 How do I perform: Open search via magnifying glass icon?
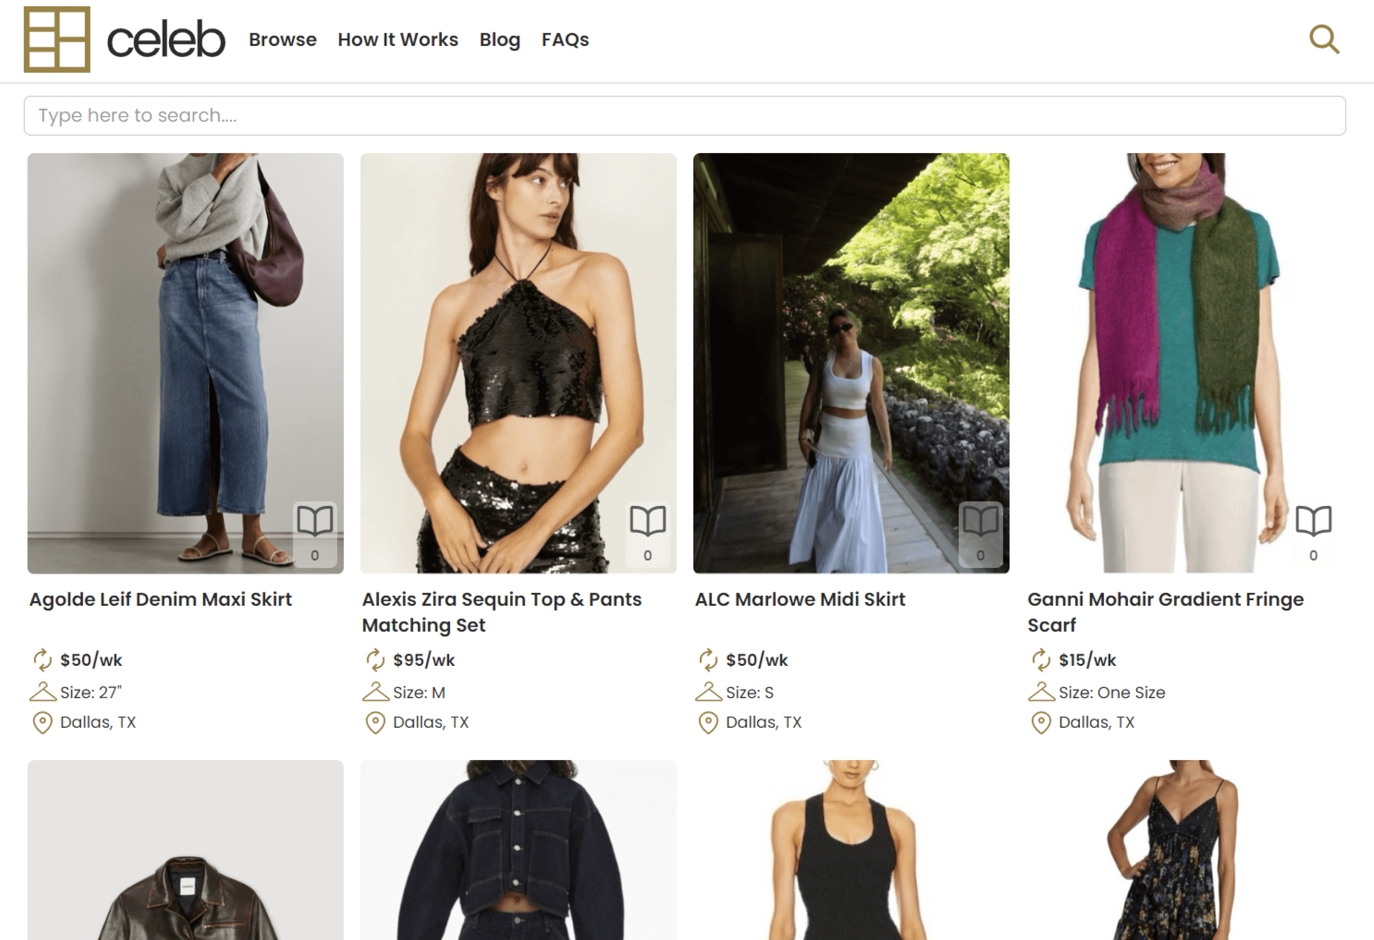[x=1324, y=40]
